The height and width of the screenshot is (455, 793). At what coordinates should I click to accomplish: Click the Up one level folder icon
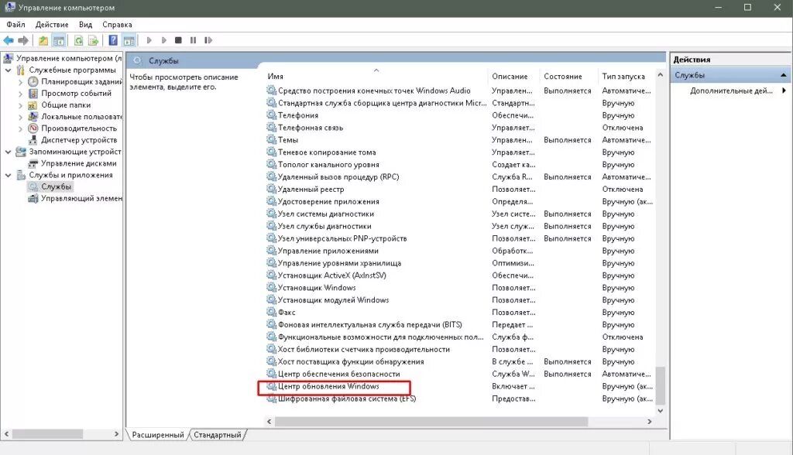pyautogui.click(x=43, y=40)
